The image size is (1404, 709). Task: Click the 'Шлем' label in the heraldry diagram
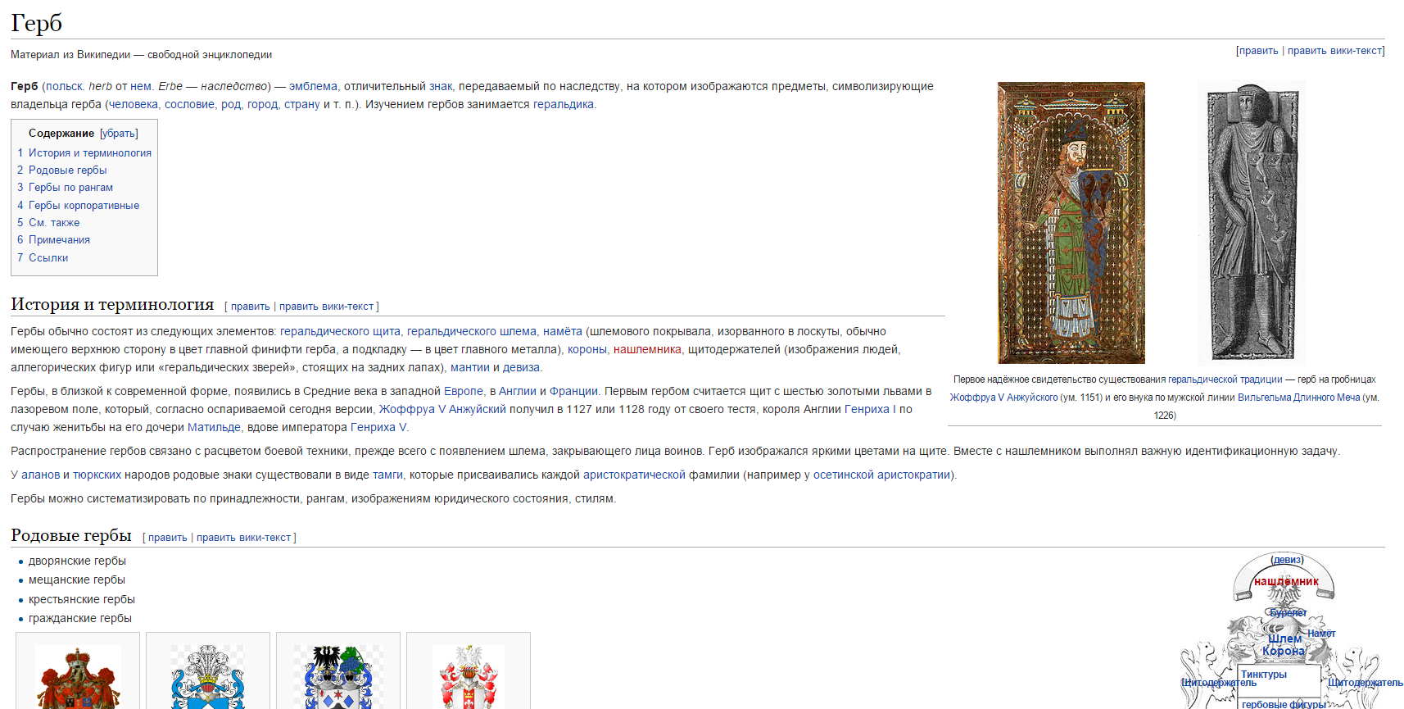coord(1284,639)
